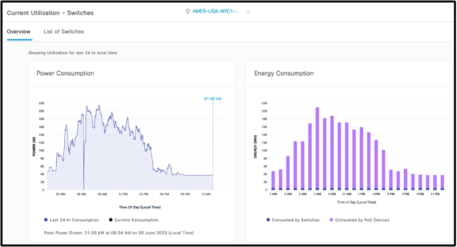Click the 01:39 AM current time marker
Image resolution: width=457 pixels, height=247 pixels.
point(213,99)
